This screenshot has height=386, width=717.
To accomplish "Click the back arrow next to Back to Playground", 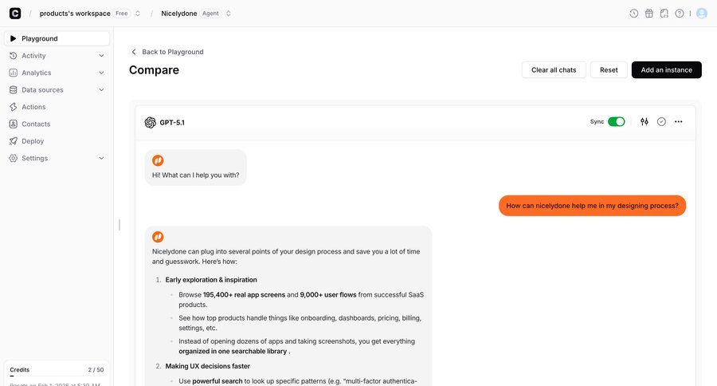I will tap(134, 52).
